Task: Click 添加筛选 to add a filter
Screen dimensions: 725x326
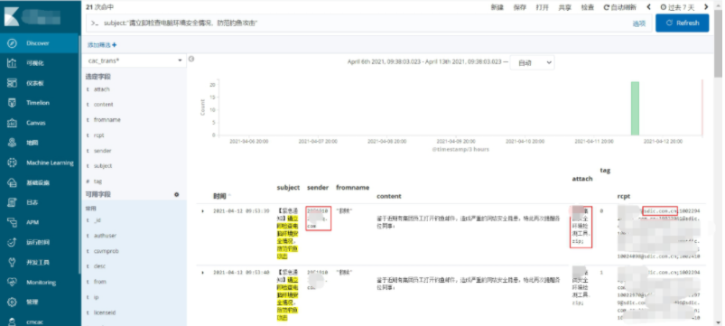Action: tap(102, 45)
